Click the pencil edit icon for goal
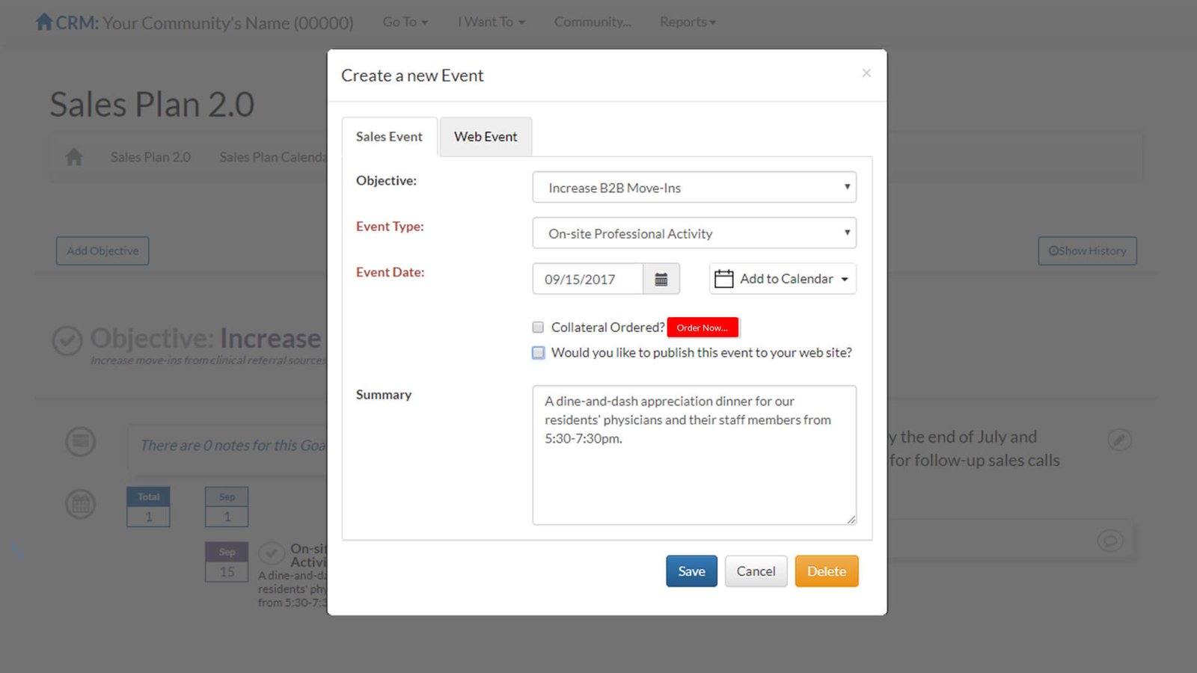Image resolution: width=1197 pixels, height=673 pixels. 1118,440
